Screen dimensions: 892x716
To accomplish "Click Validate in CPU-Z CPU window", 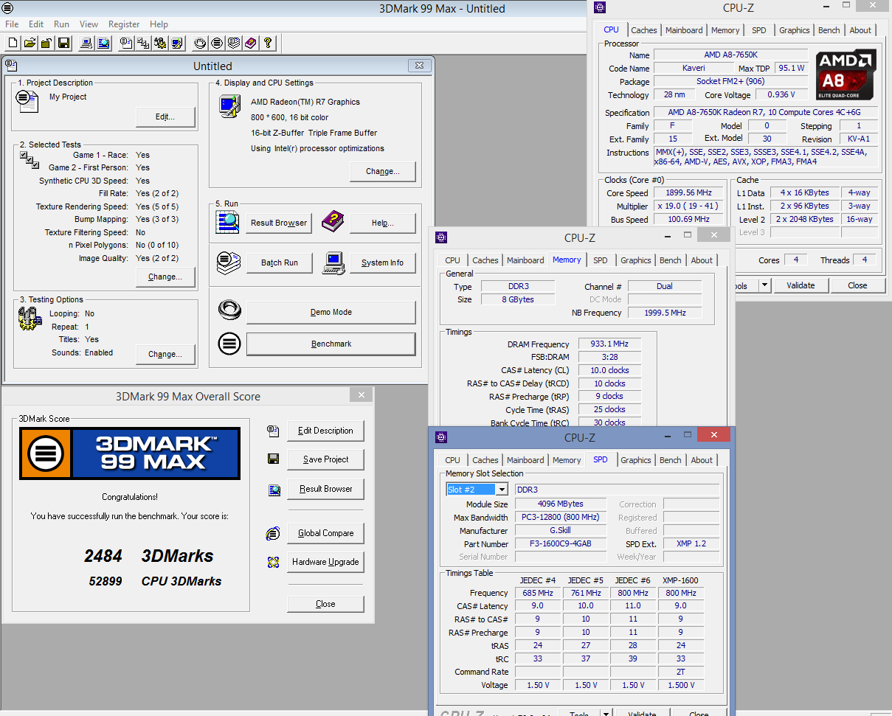I will [x=801, y=285].
